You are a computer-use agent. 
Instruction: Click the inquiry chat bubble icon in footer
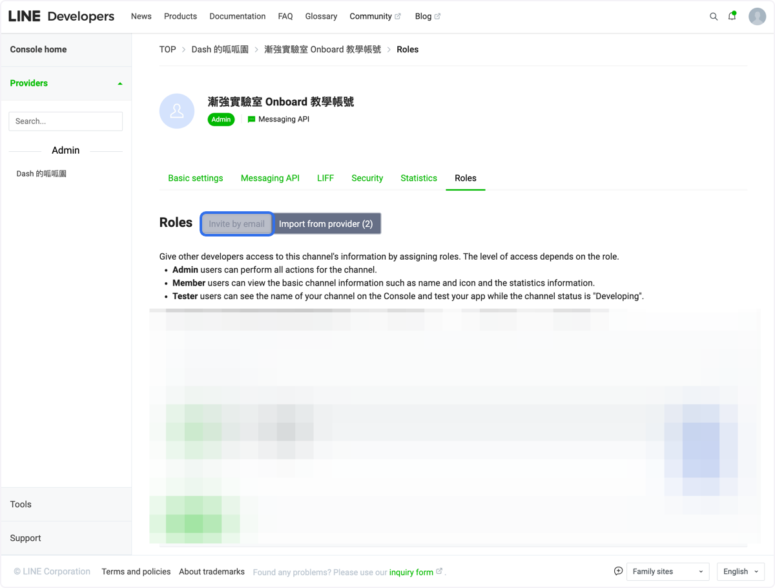point(618,571)
